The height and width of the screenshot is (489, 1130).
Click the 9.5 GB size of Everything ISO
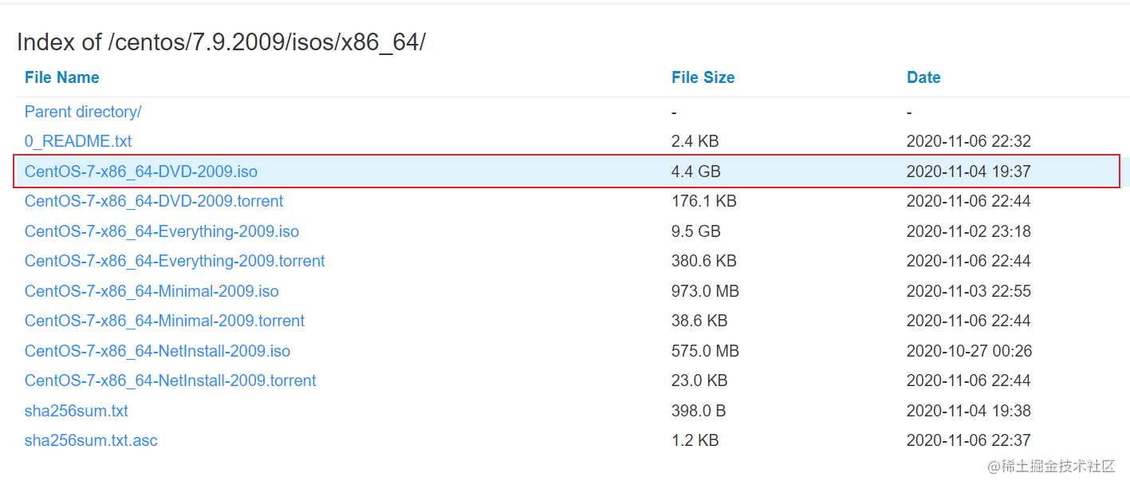coord(696,231)
